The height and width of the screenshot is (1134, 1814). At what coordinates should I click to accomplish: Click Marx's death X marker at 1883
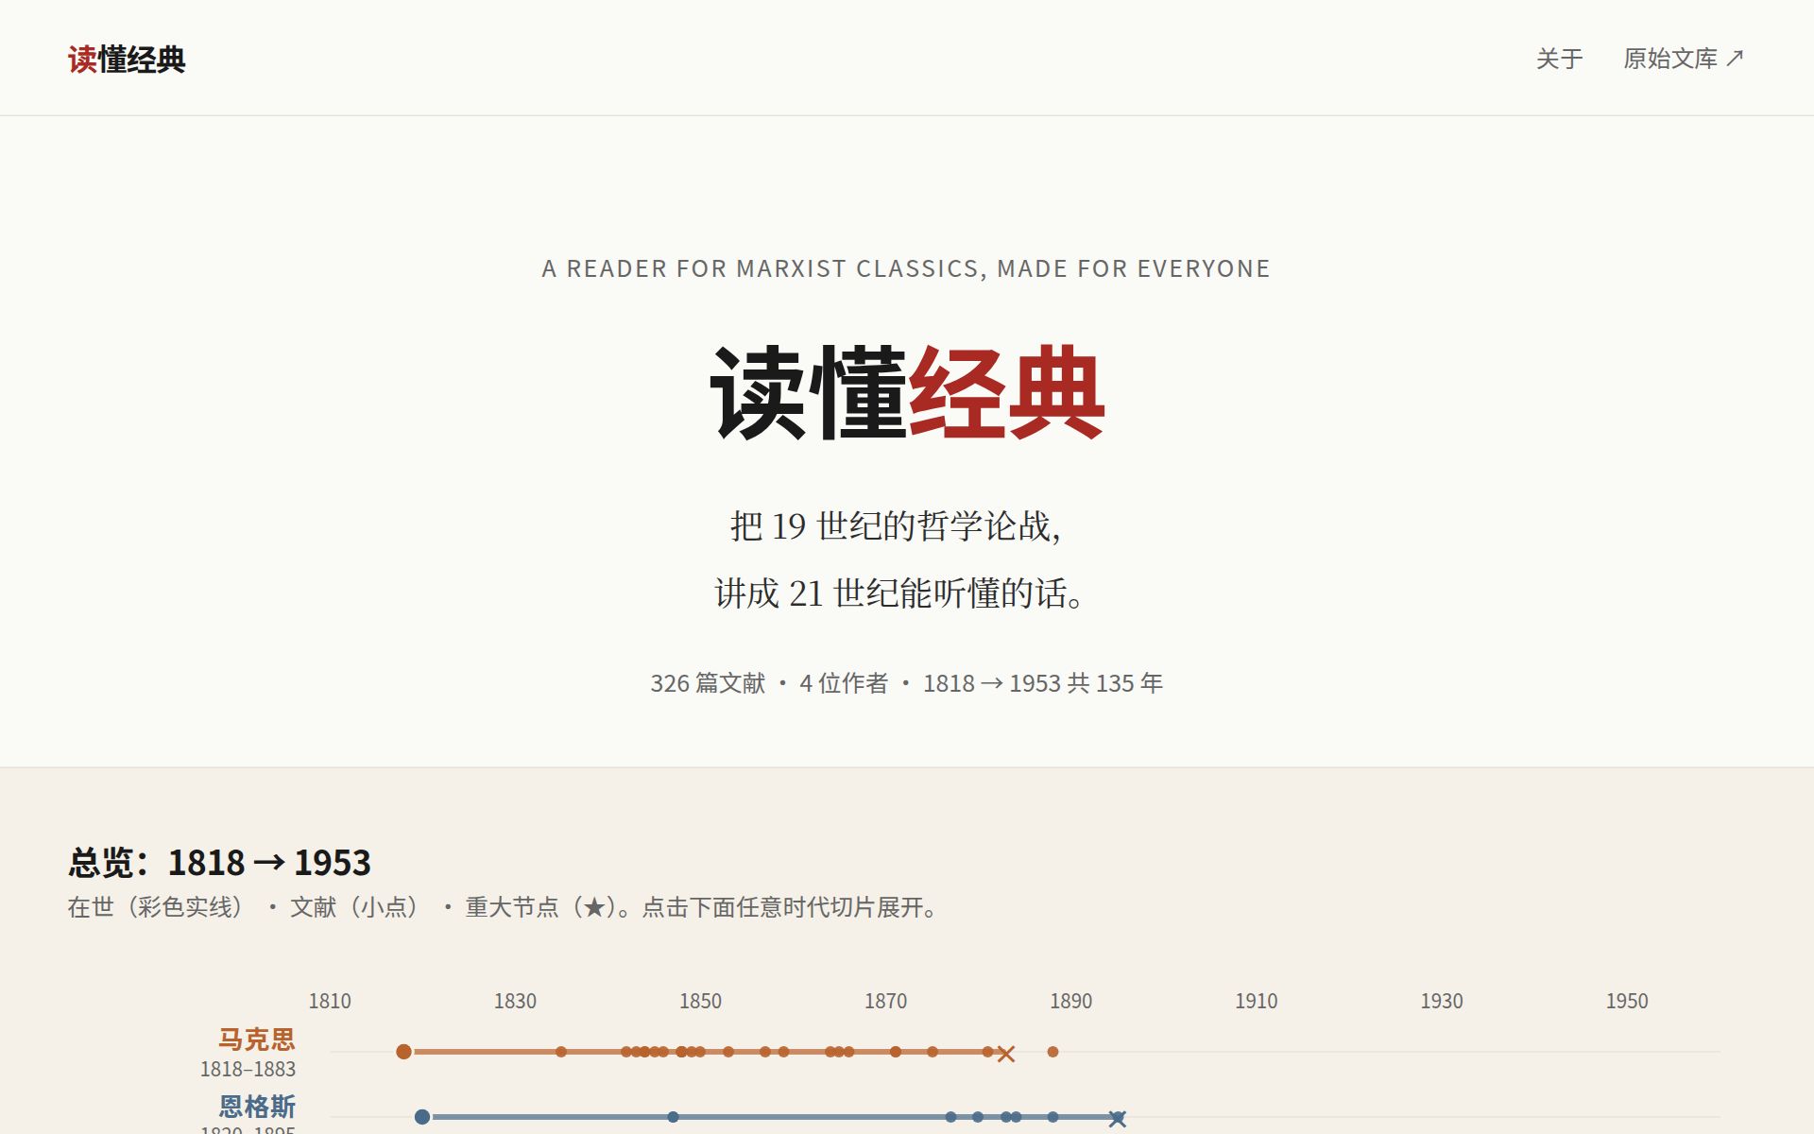coord(1006,1054)
